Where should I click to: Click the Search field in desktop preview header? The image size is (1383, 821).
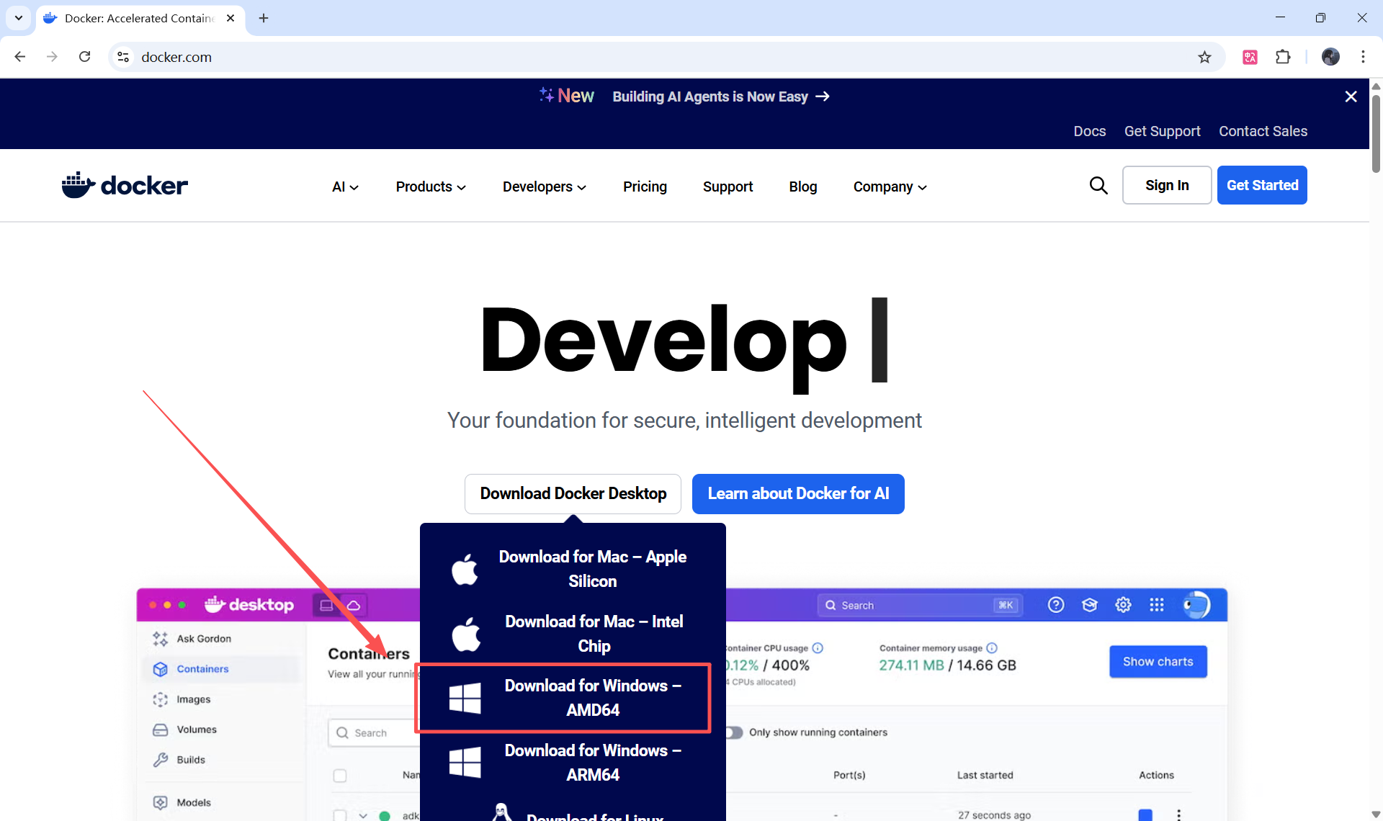click(919, 605)
